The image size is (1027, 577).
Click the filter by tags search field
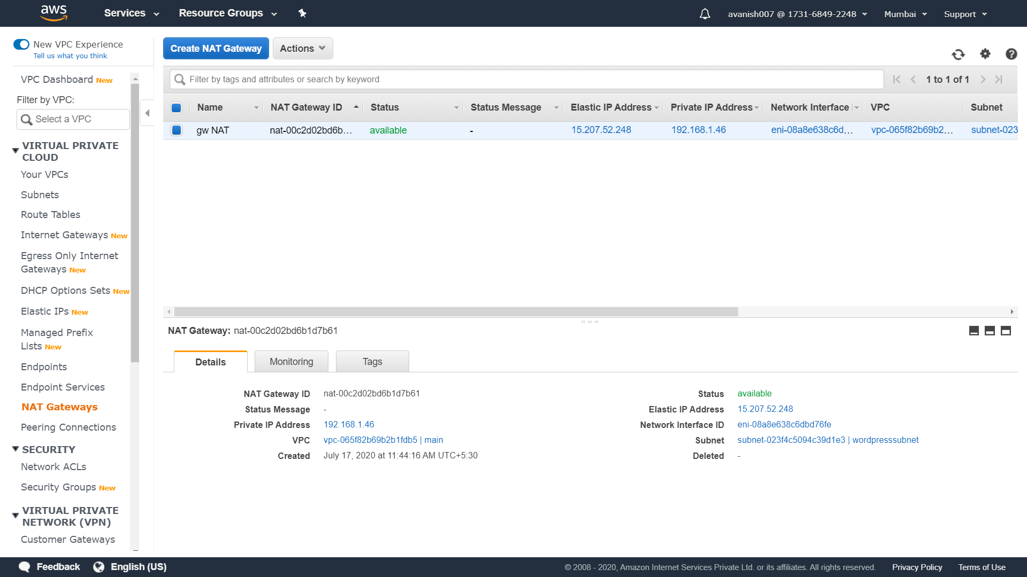[x=526, y=79]
